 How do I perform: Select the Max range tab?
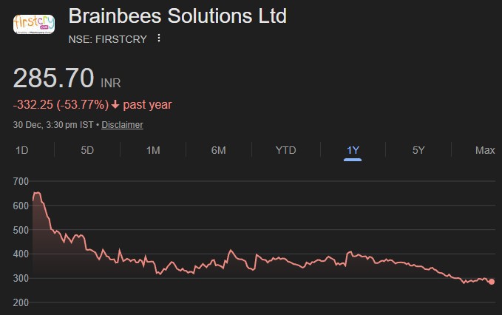(484, 150)
